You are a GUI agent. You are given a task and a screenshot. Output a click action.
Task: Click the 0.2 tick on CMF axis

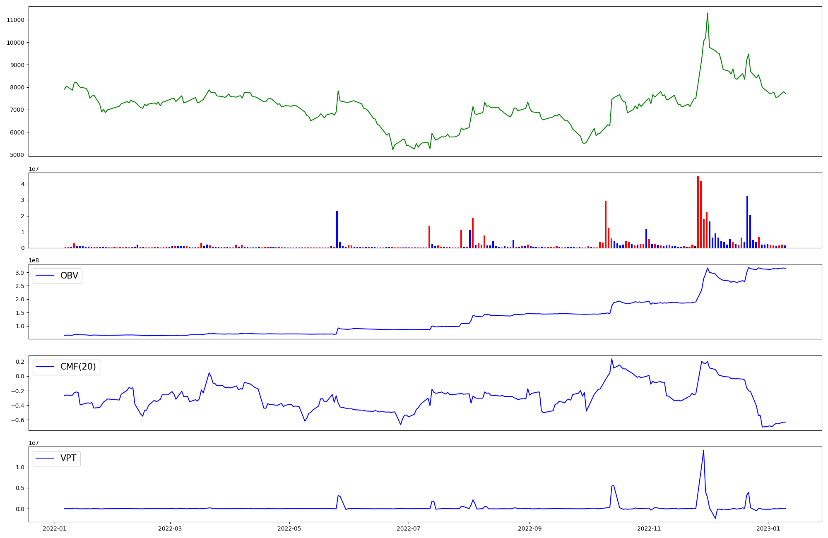click(x=19, y=362)
